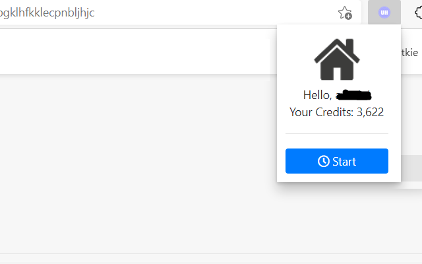Click the Hello greeting text
Screen dimensions: 422x264
pyautogui.click(x=318, y=95)
